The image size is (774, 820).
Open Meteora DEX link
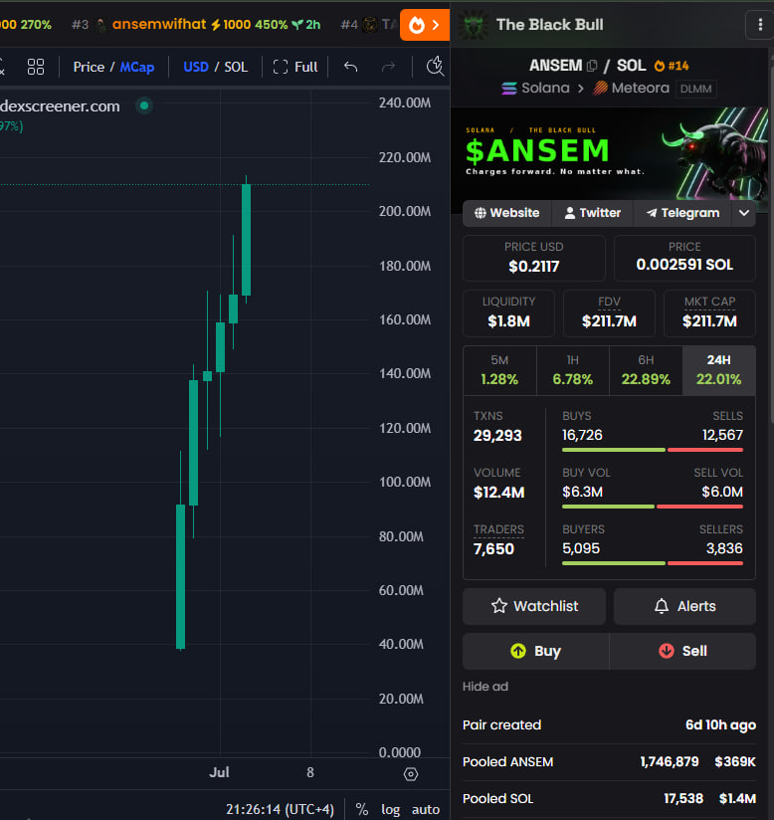[631, 88]
